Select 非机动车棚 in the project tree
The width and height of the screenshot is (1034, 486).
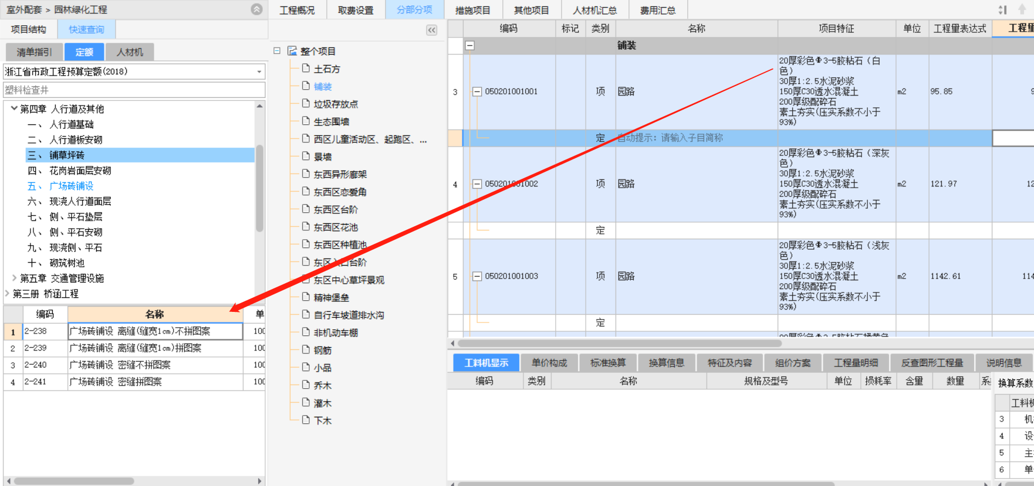pos(336,332)
